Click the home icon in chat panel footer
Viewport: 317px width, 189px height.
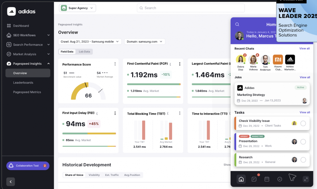(241, 179)
